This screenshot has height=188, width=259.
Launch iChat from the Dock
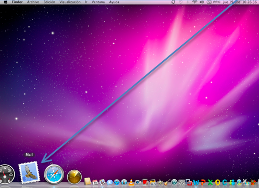109,182
